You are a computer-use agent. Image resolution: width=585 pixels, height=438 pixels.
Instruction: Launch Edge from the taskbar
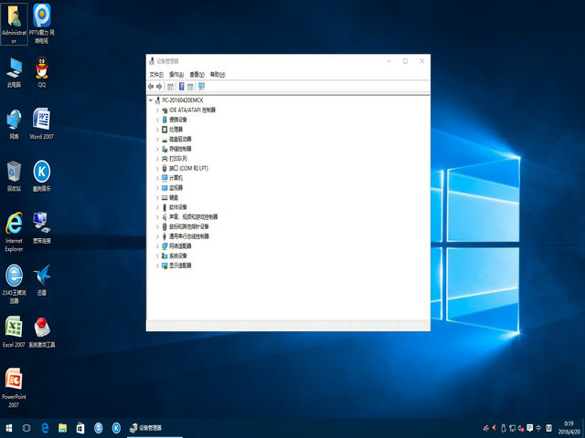pyautogui.click(x=45, y=428)
